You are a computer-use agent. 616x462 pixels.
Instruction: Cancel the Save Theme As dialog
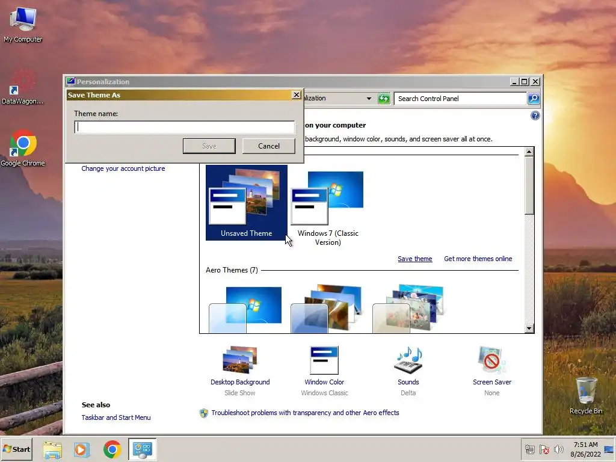tap(269, 146)
